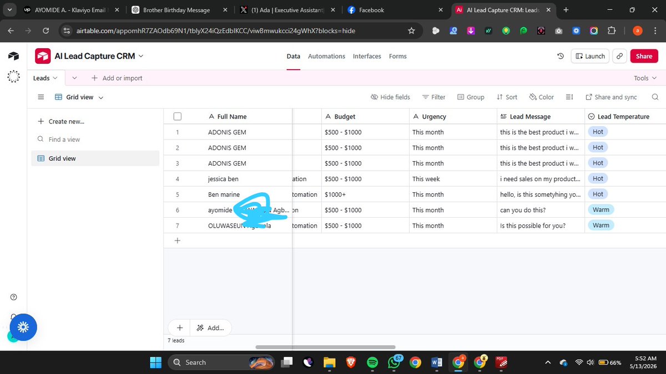The width and height of the screenshot is (666, 374).
Task: Click the Windows taskbar Search box
Action: coord(222,362)
